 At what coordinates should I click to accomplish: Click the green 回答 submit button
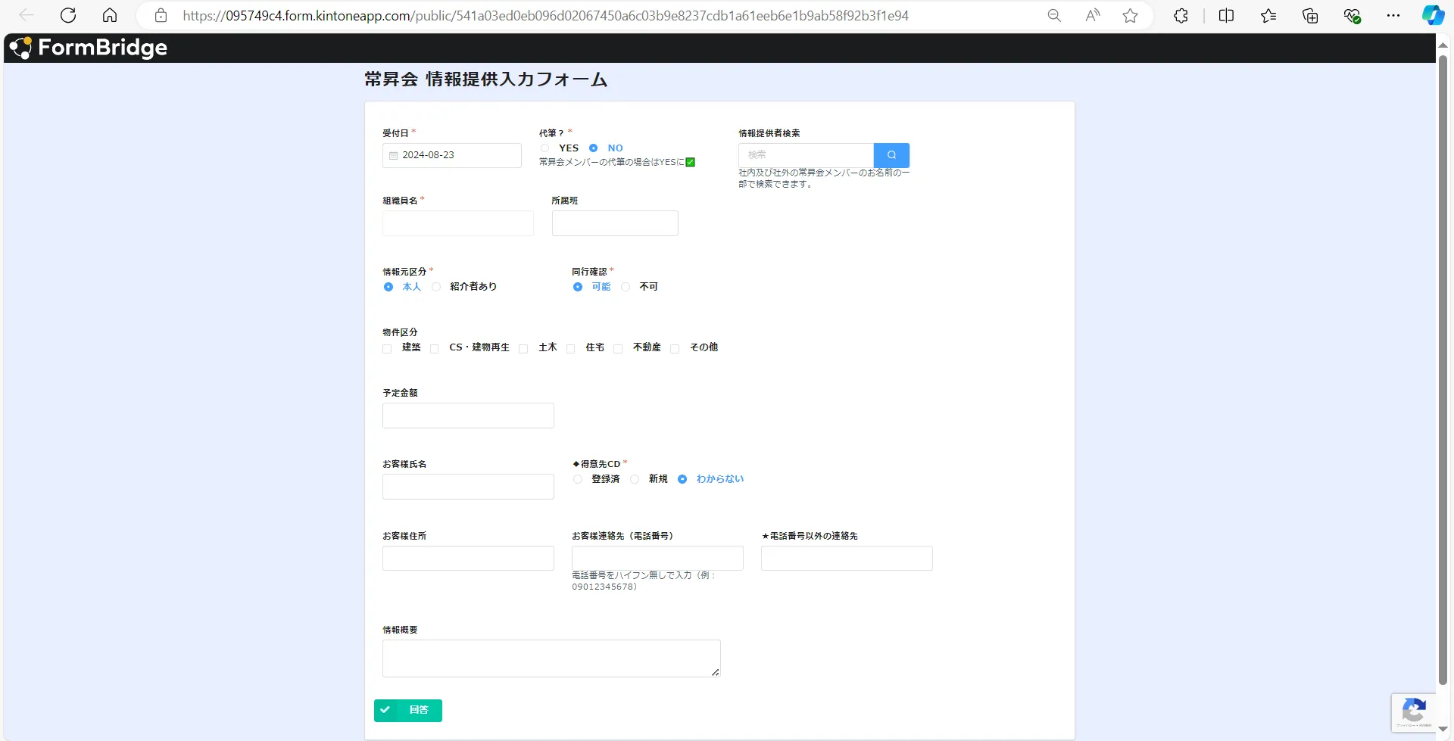407,710
